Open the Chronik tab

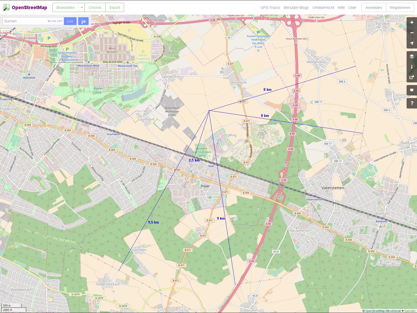[x=95, y=8]
